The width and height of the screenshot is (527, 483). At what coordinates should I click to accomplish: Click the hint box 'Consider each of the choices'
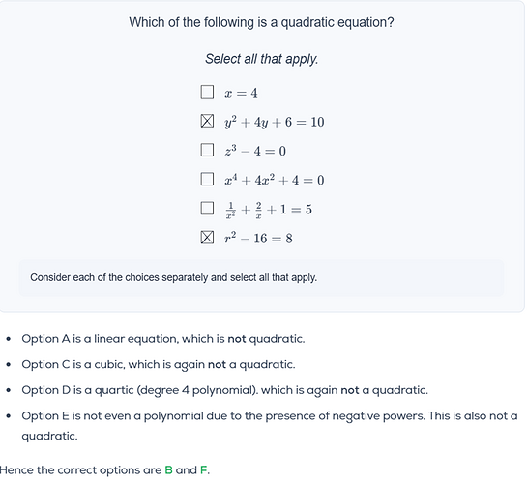pyautogui.click(x=261, y=277)
